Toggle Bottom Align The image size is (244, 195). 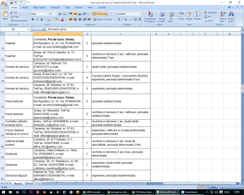click(80, 14)
